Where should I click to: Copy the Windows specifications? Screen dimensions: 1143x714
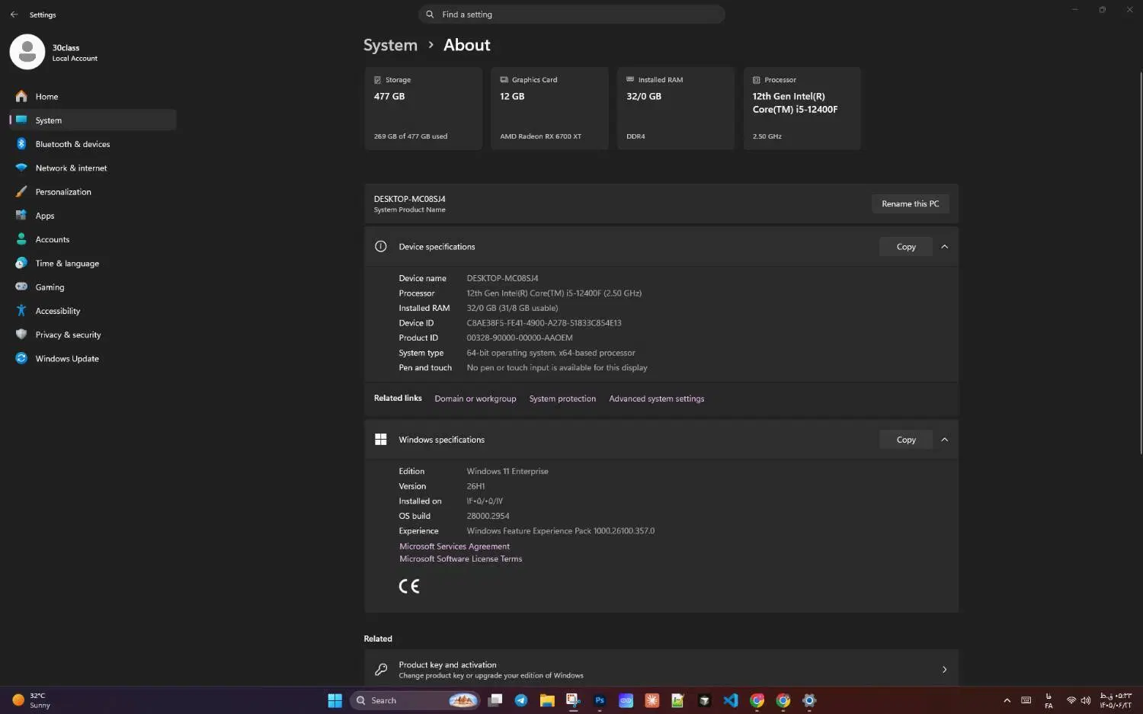tap(906, 440)
